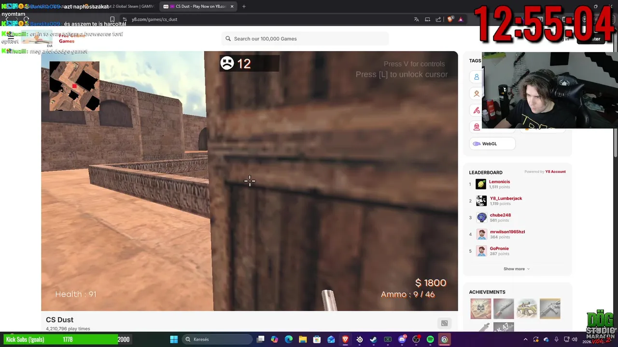Open Y8_Lumberjack leaderboard profile
The image size is (618, 347).
tap(506, 198)
